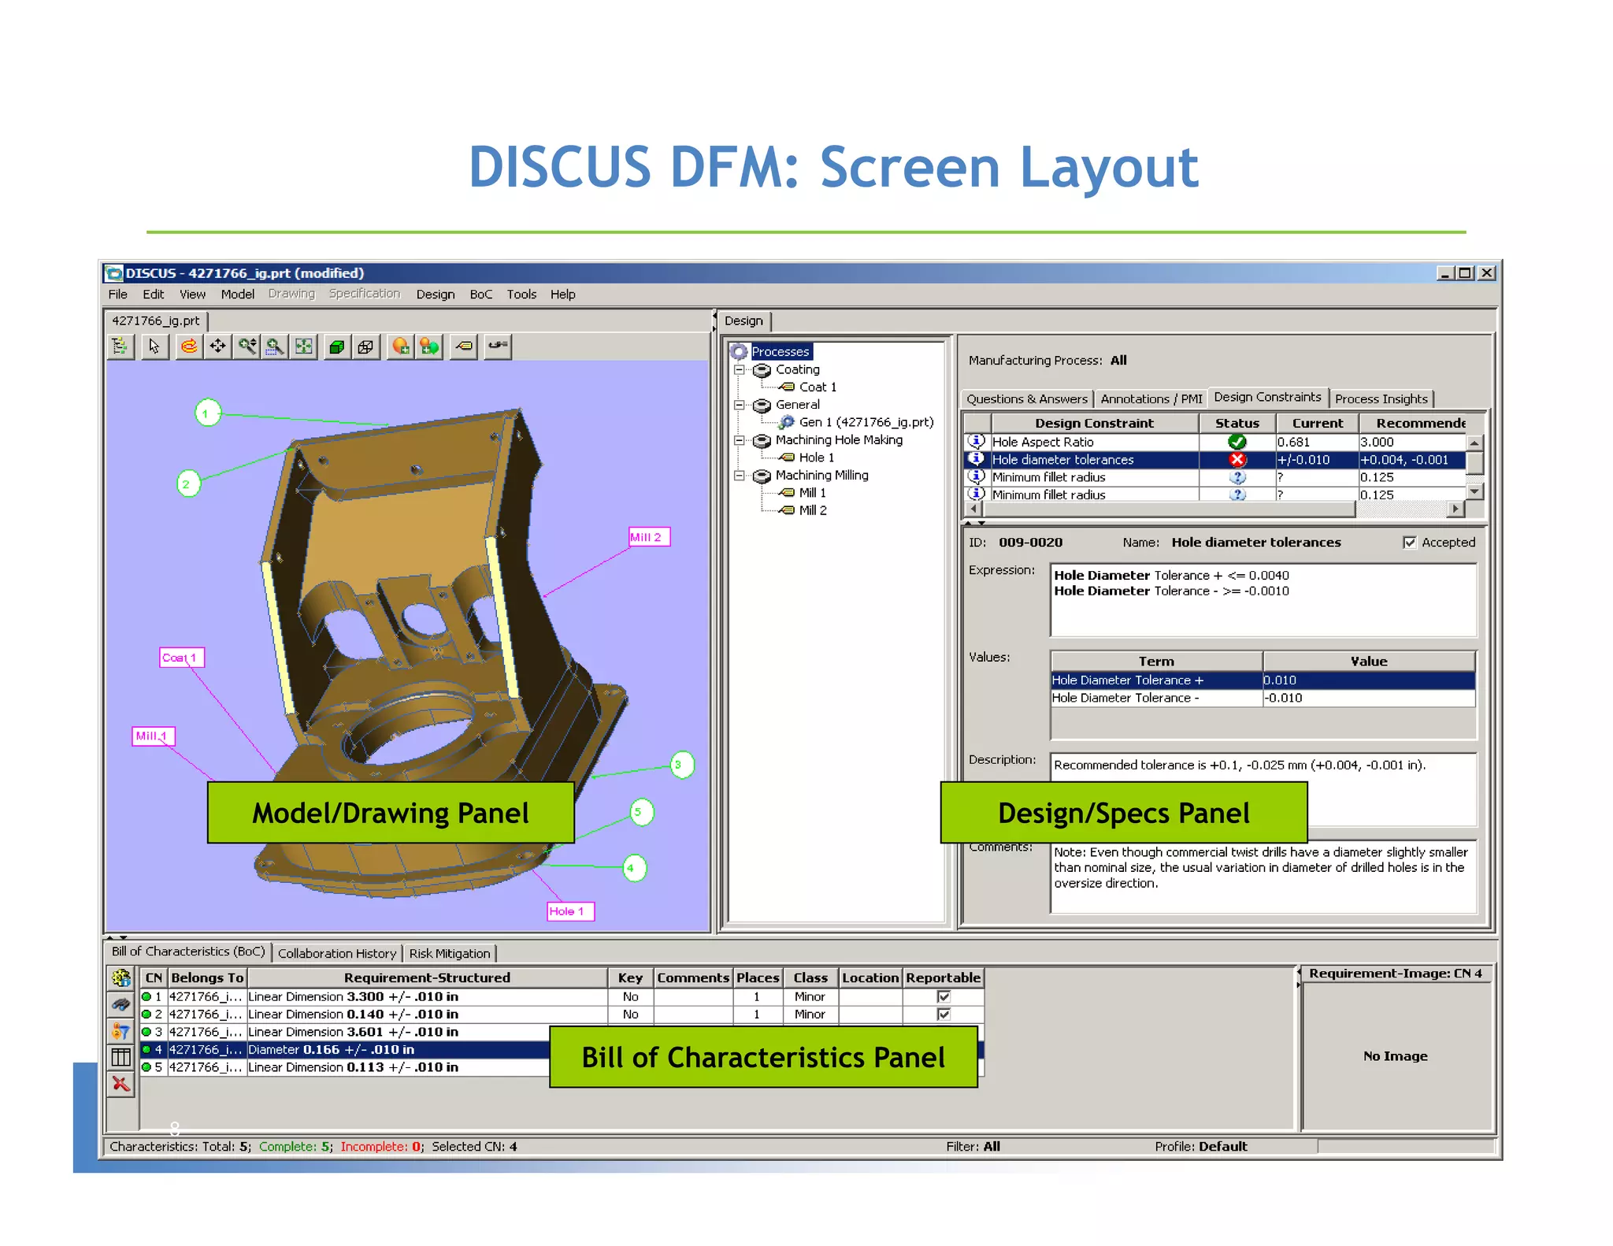1613x1246 pixels.
Task: Click the Belongs To column header
Action: 207,978
